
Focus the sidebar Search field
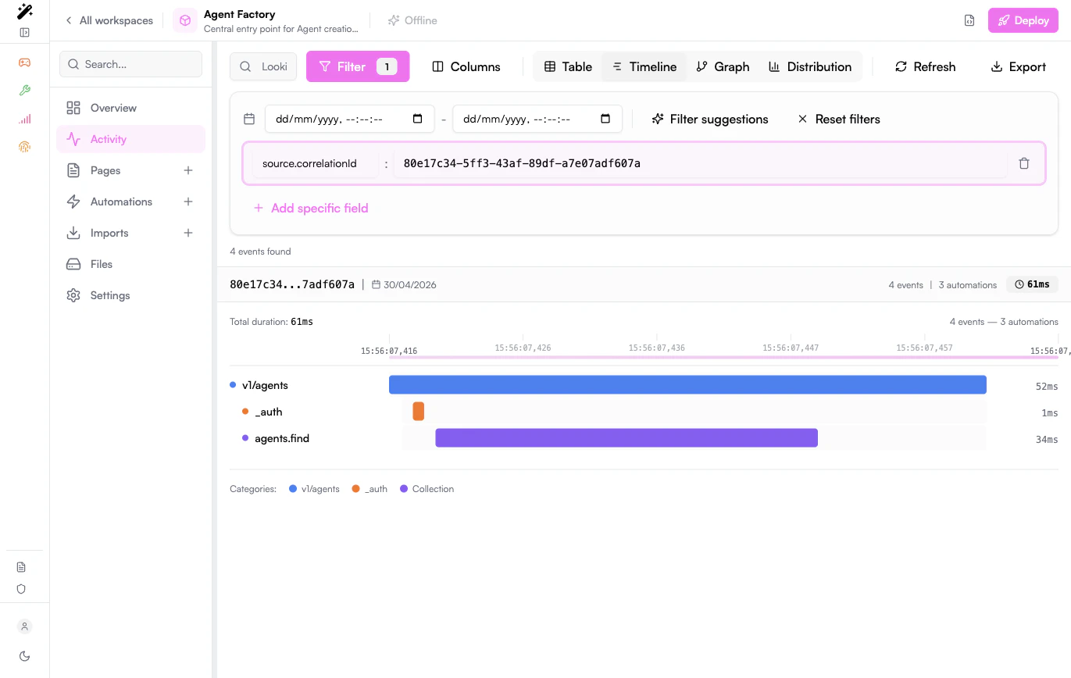click(130, 64)
